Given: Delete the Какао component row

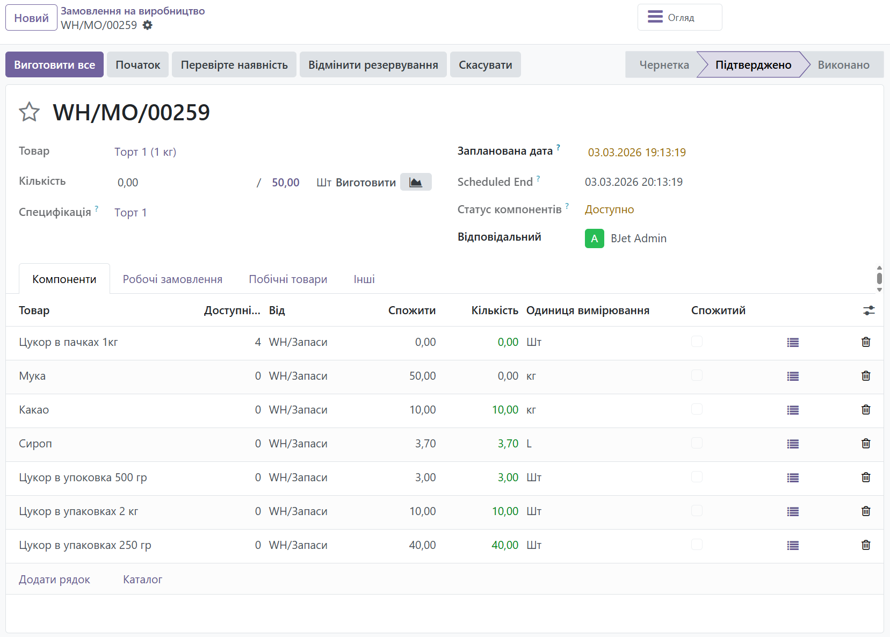Looking at the screenshot, I should (865, 410).
